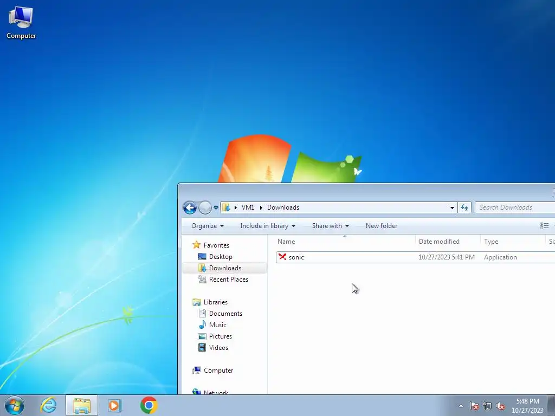
Task: Select Libraries in the navigation pane
Action: coord(216,302)
